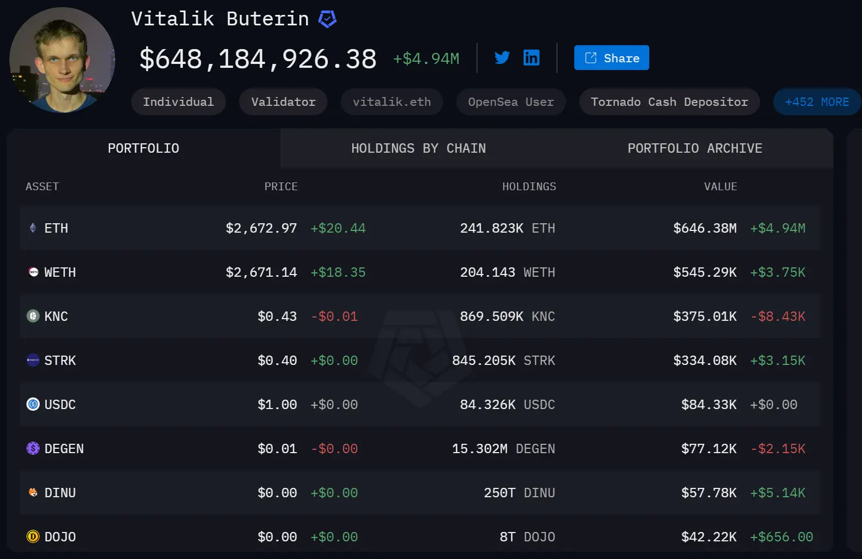
Task: Click KNC value $375.01K
Action: pyautogui.click(x=705, y=316)
